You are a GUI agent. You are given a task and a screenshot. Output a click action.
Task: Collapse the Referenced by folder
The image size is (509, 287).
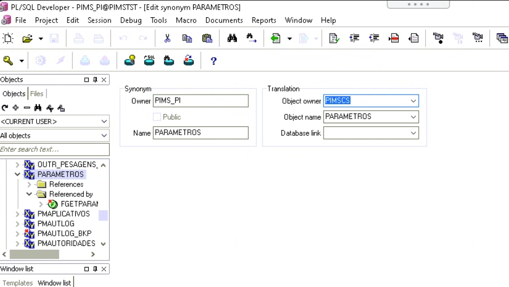[29, 194]
